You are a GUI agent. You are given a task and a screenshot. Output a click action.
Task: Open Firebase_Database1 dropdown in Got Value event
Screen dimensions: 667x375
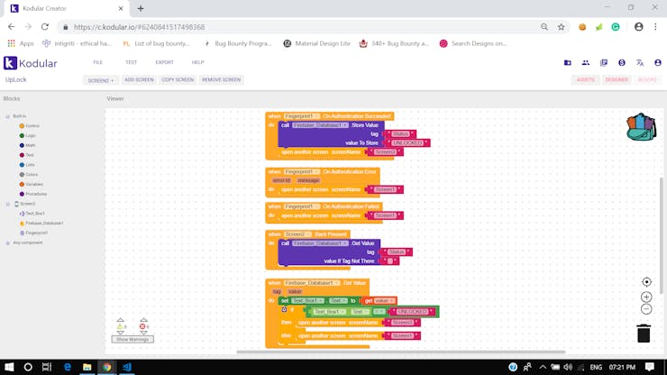(312, 283)
